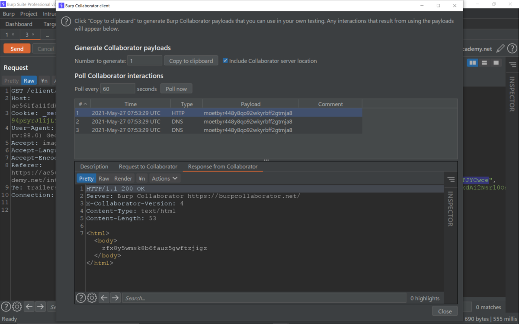This screenshot has height=324, width=519.
Task: Click the response Search field
Action: click(x=264, y=298)
